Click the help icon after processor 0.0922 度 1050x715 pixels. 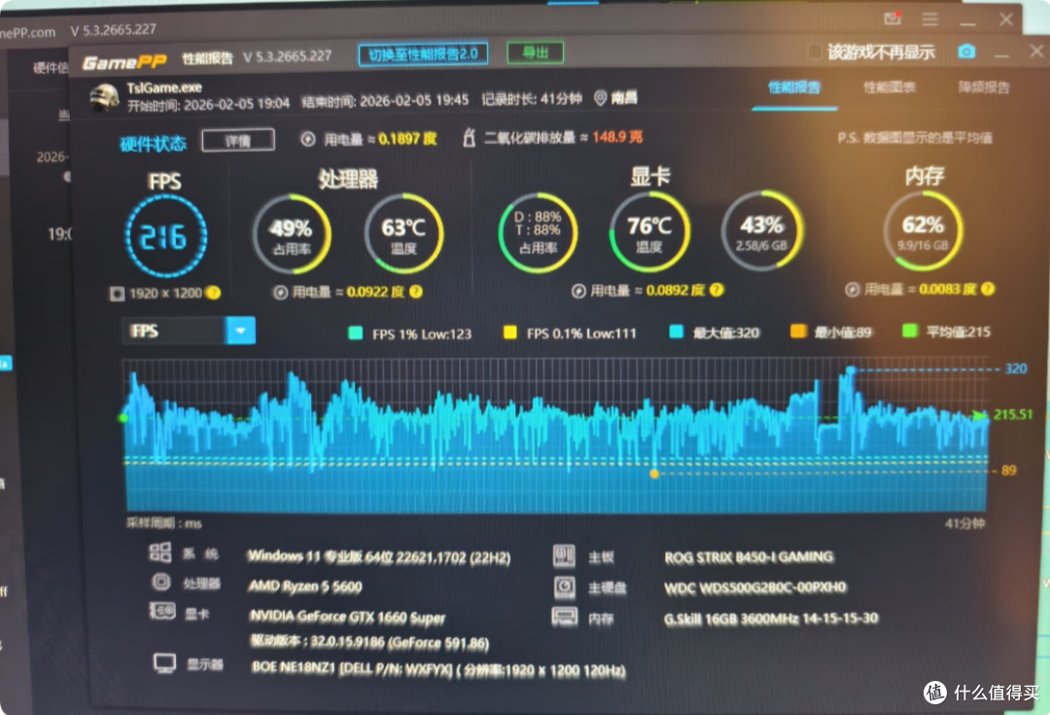[416, 292]
